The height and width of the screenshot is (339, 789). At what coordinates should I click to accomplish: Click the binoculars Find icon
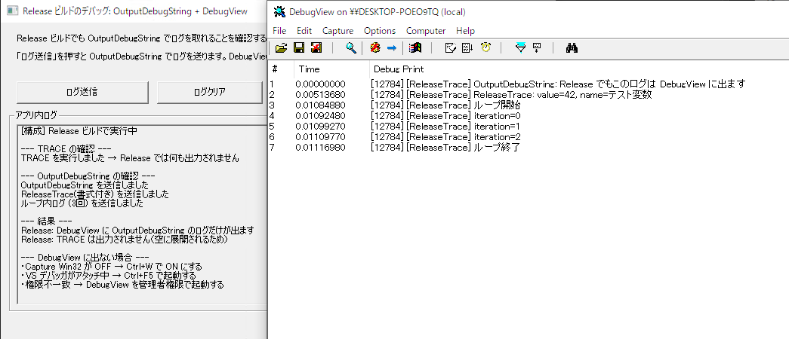coord(572,48)
